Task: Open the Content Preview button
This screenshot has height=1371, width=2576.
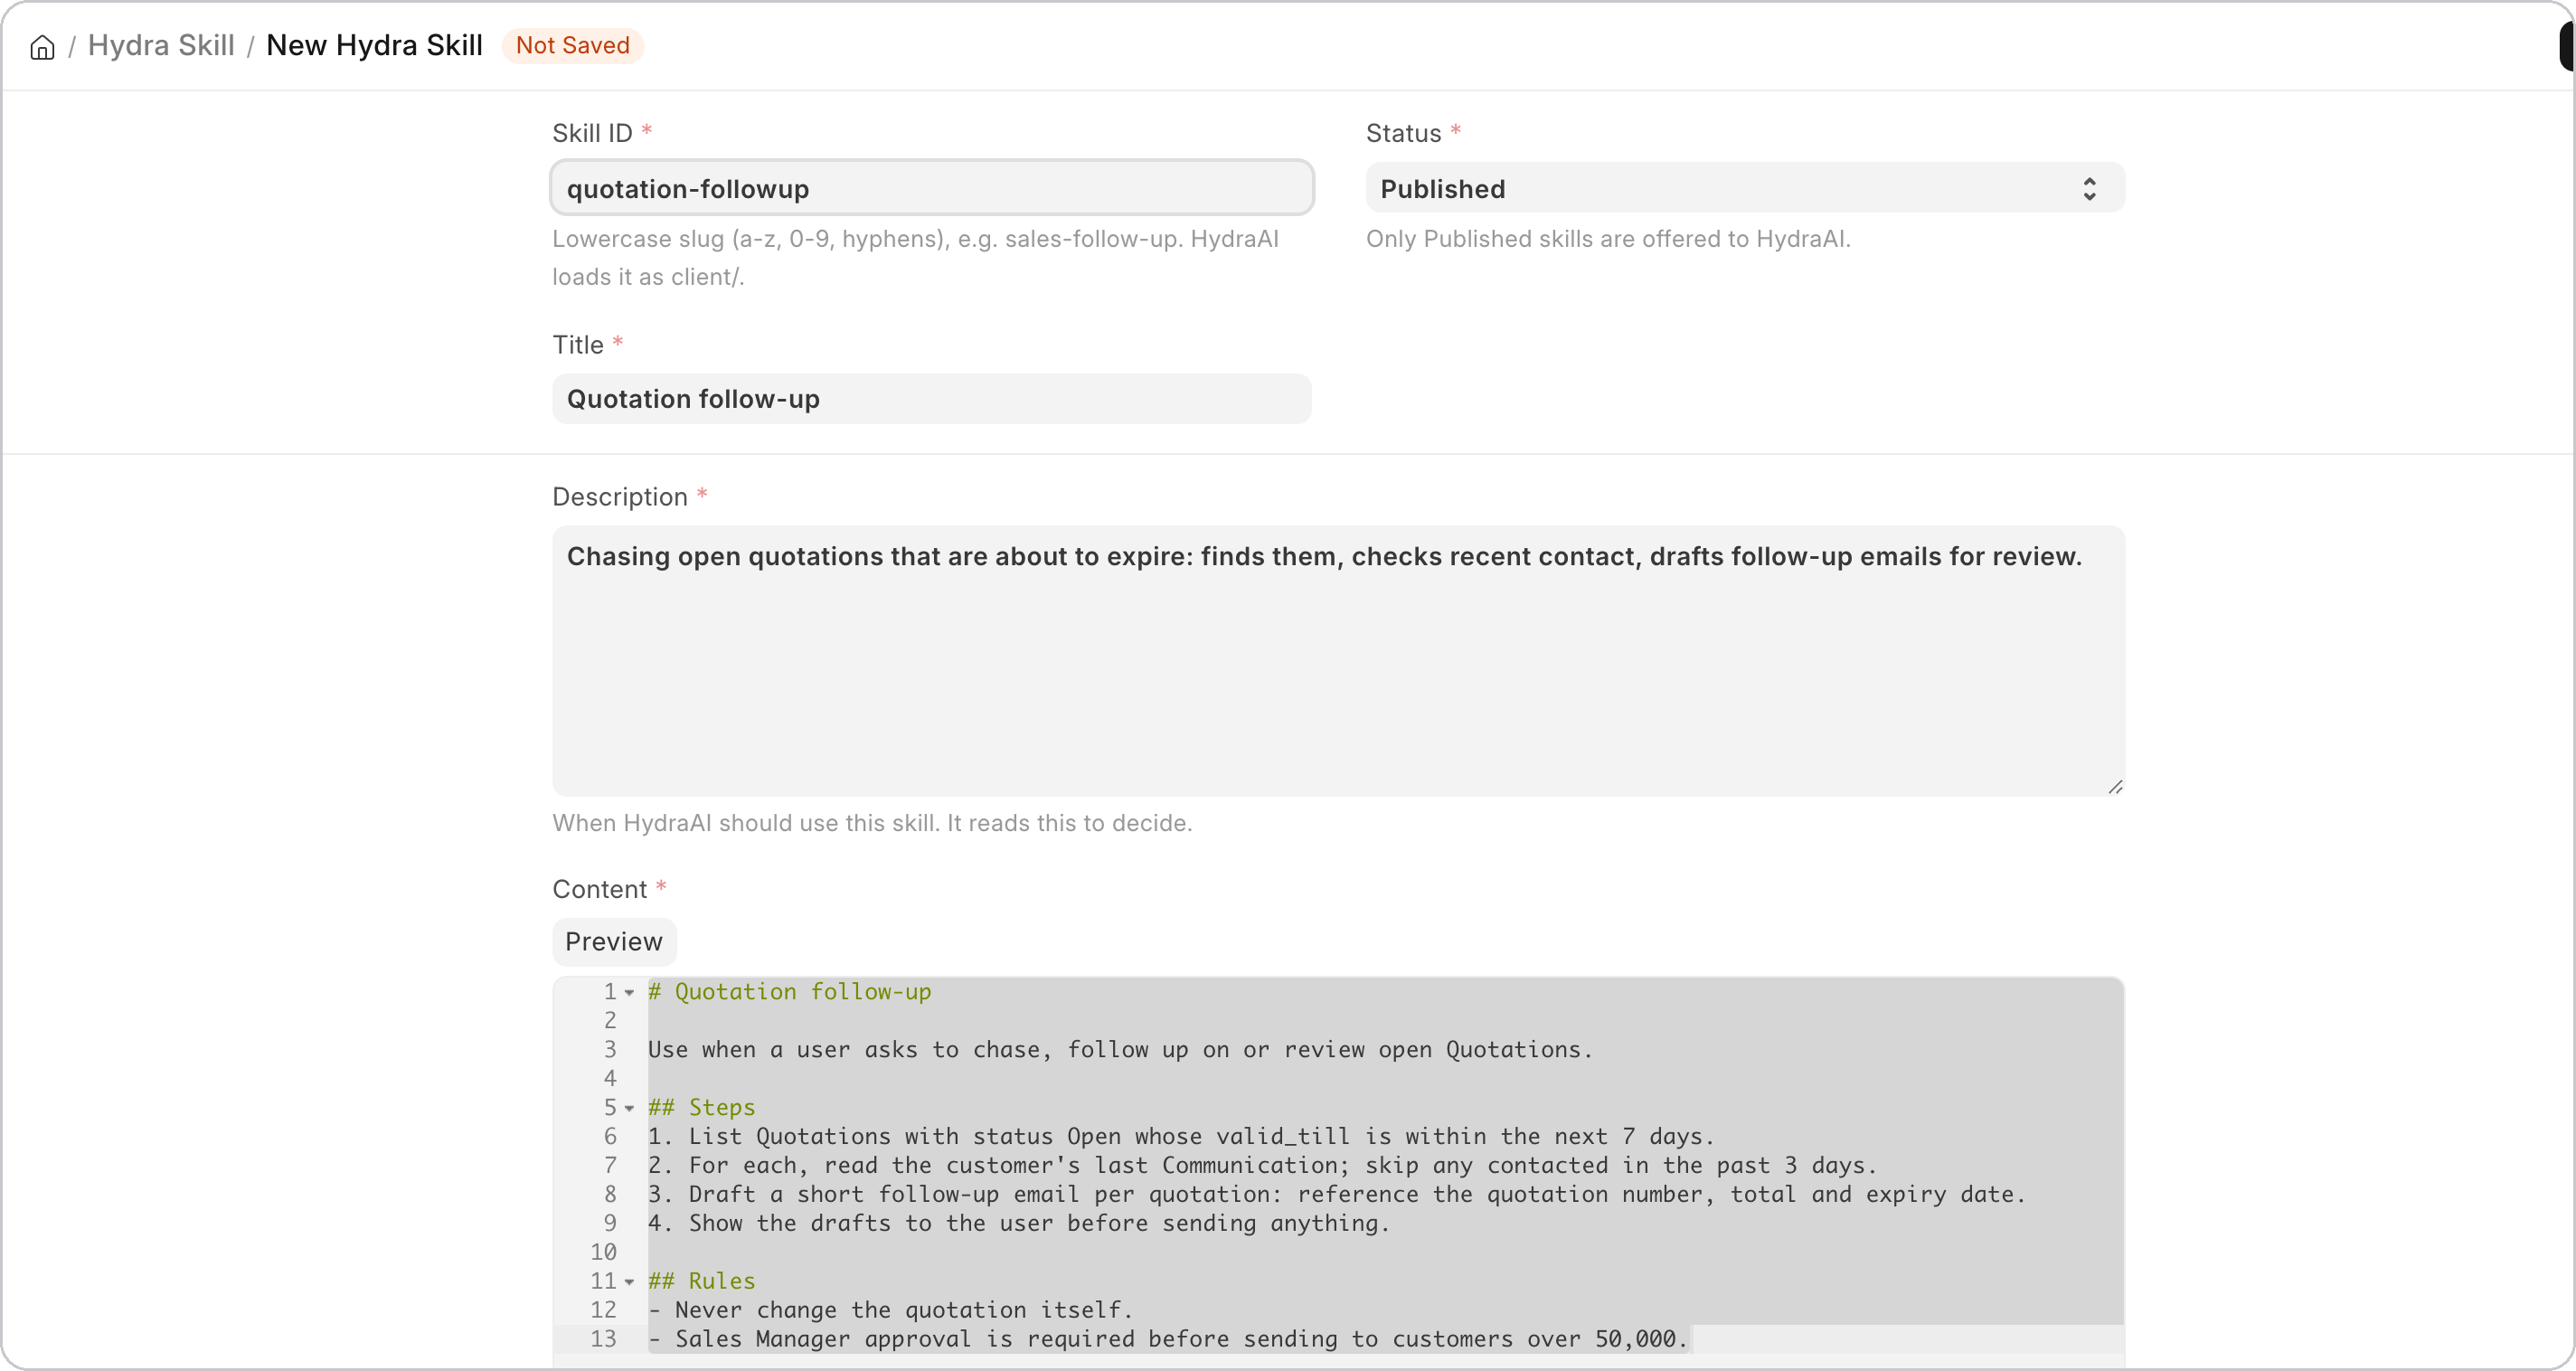Action: (614, 942)
